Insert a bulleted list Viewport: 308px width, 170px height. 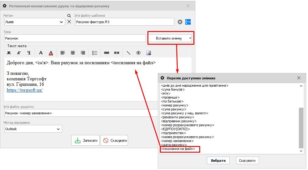click(x=95, y=53)
